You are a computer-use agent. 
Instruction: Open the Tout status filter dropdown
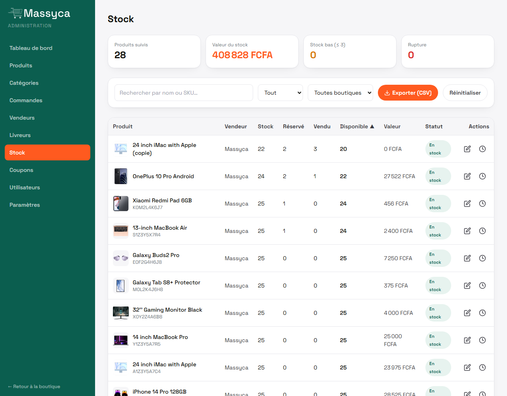[280, 93]
